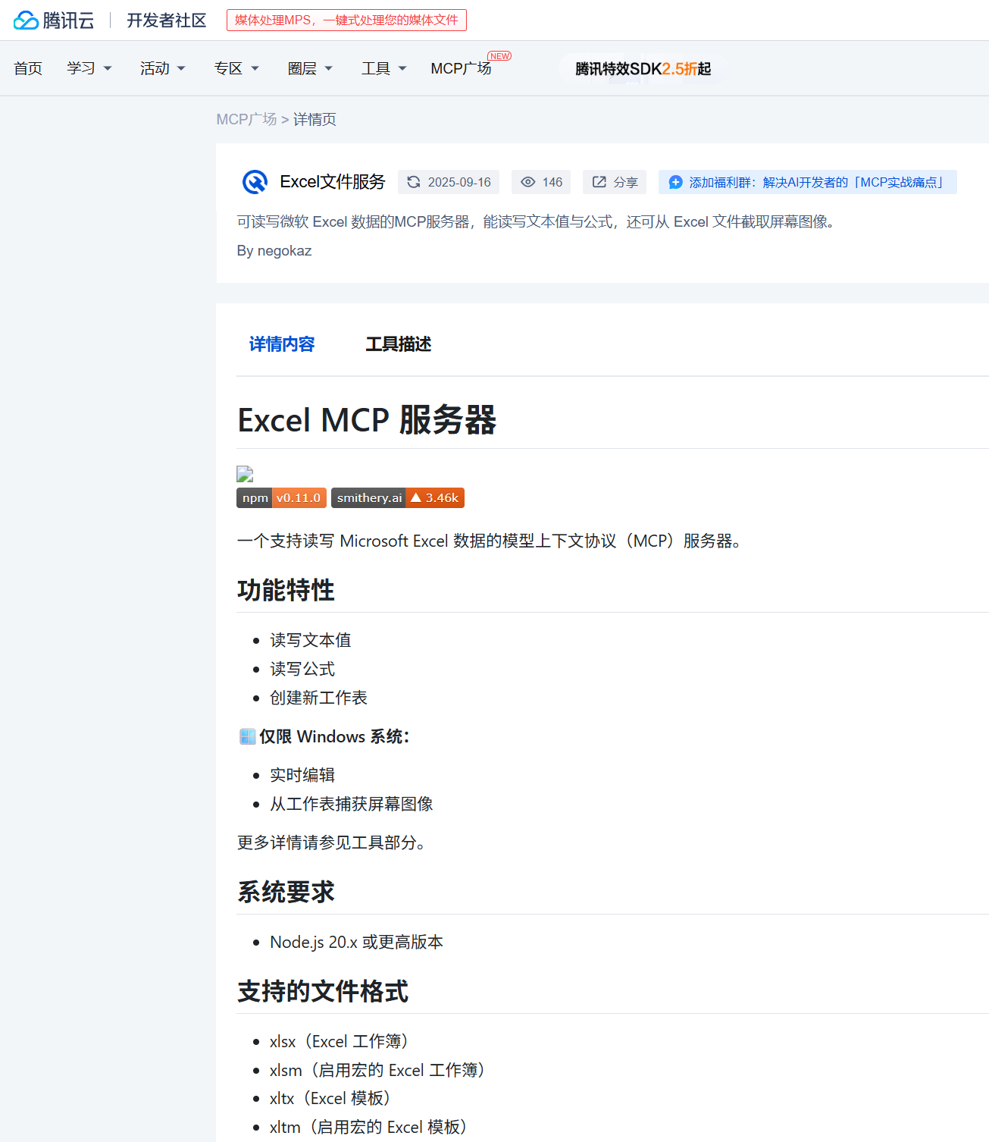This screenshot has width=989, height=1142.
Task: Click the broken image placeholder above the badges
Action: click(x=244, y=472)
